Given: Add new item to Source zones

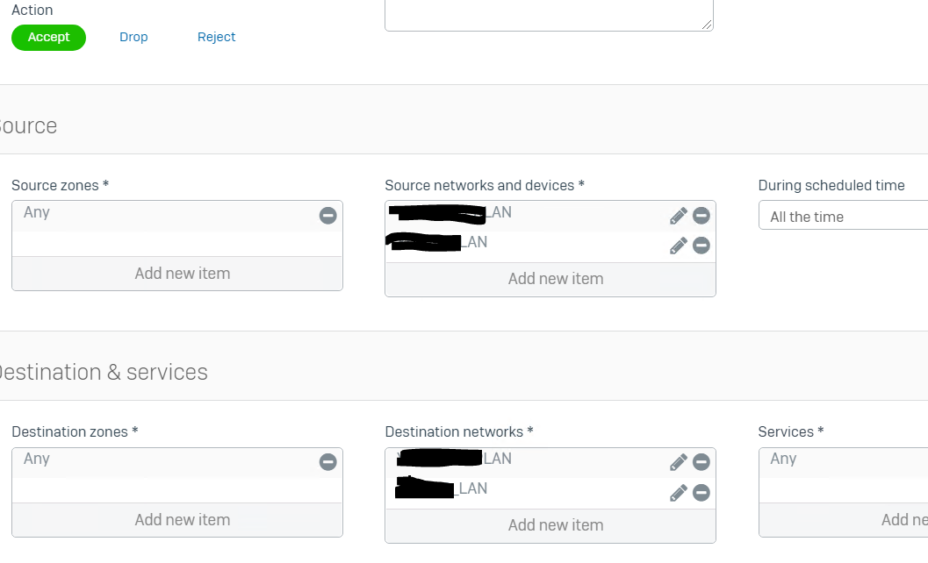Looking at the screenshot, I should click(177, 274).
